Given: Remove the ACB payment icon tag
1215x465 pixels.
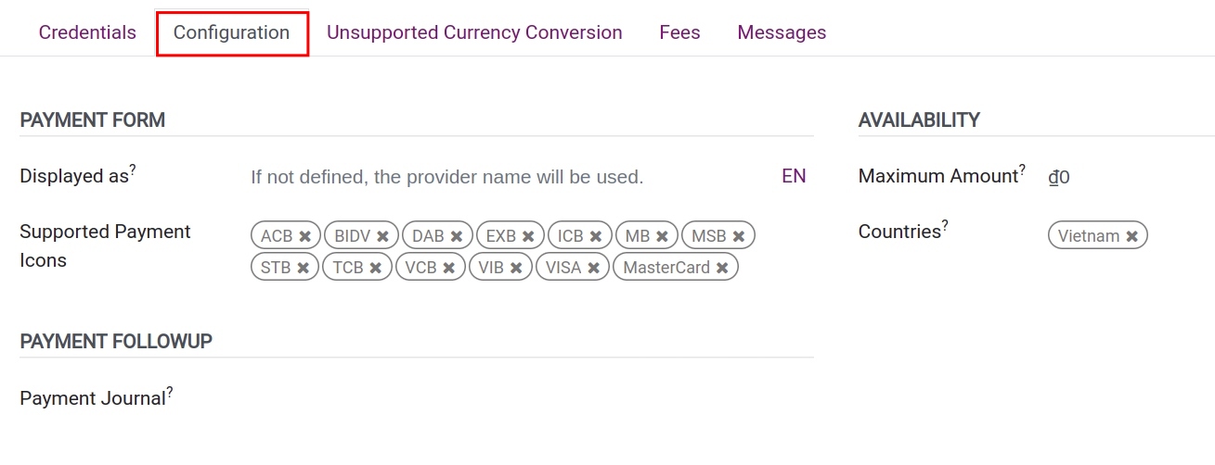Looking at the screenshot, I should [x=304, y=236].
